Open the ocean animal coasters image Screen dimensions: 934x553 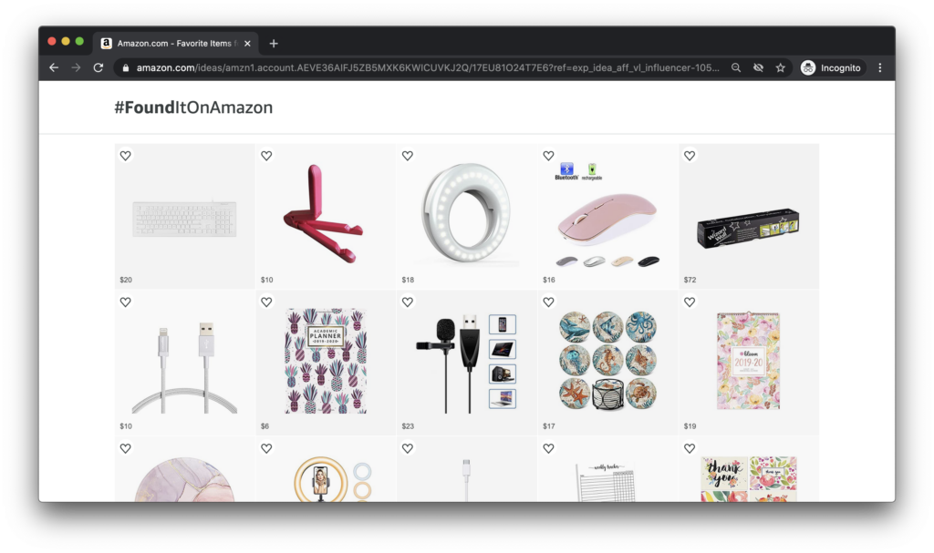(607, 361)
